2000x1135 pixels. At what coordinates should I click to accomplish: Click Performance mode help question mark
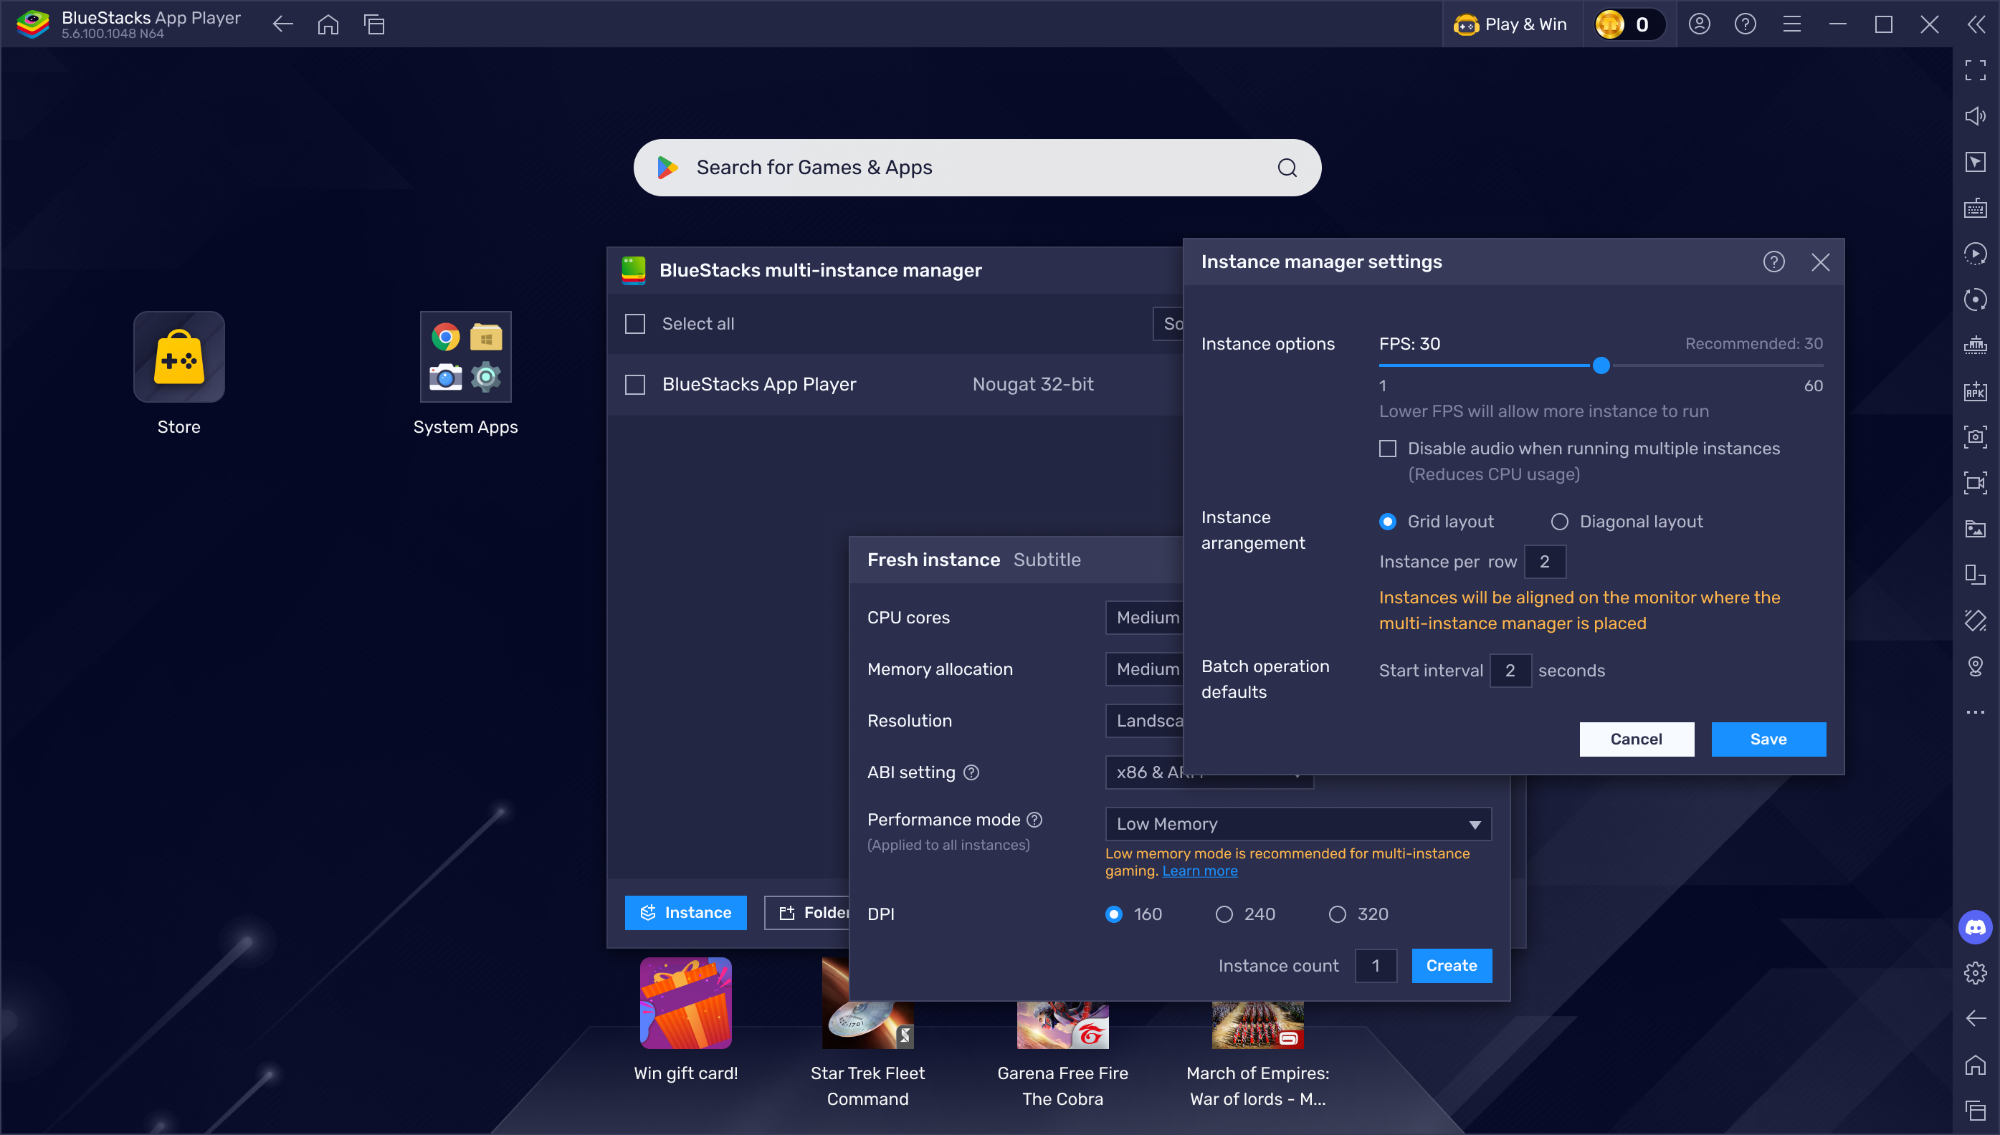pos(1034,819)
